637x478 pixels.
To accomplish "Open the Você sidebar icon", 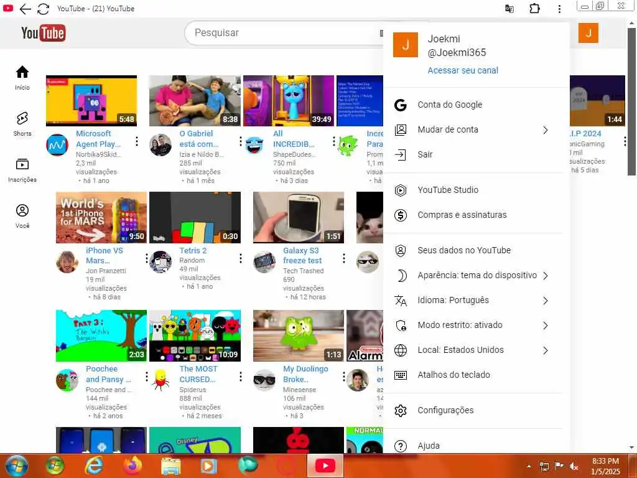I will (22, 210).
